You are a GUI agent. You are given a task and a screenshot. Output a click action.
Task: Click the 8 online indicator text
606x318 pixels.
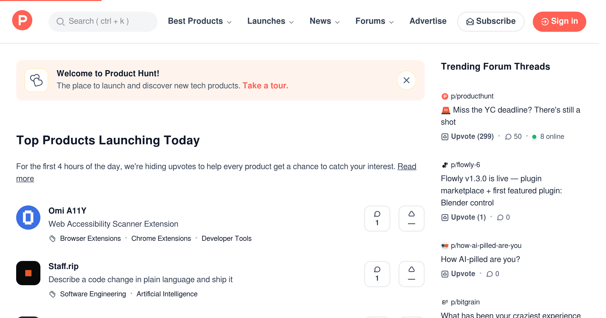pyautogui.click(x=552, y=137)
